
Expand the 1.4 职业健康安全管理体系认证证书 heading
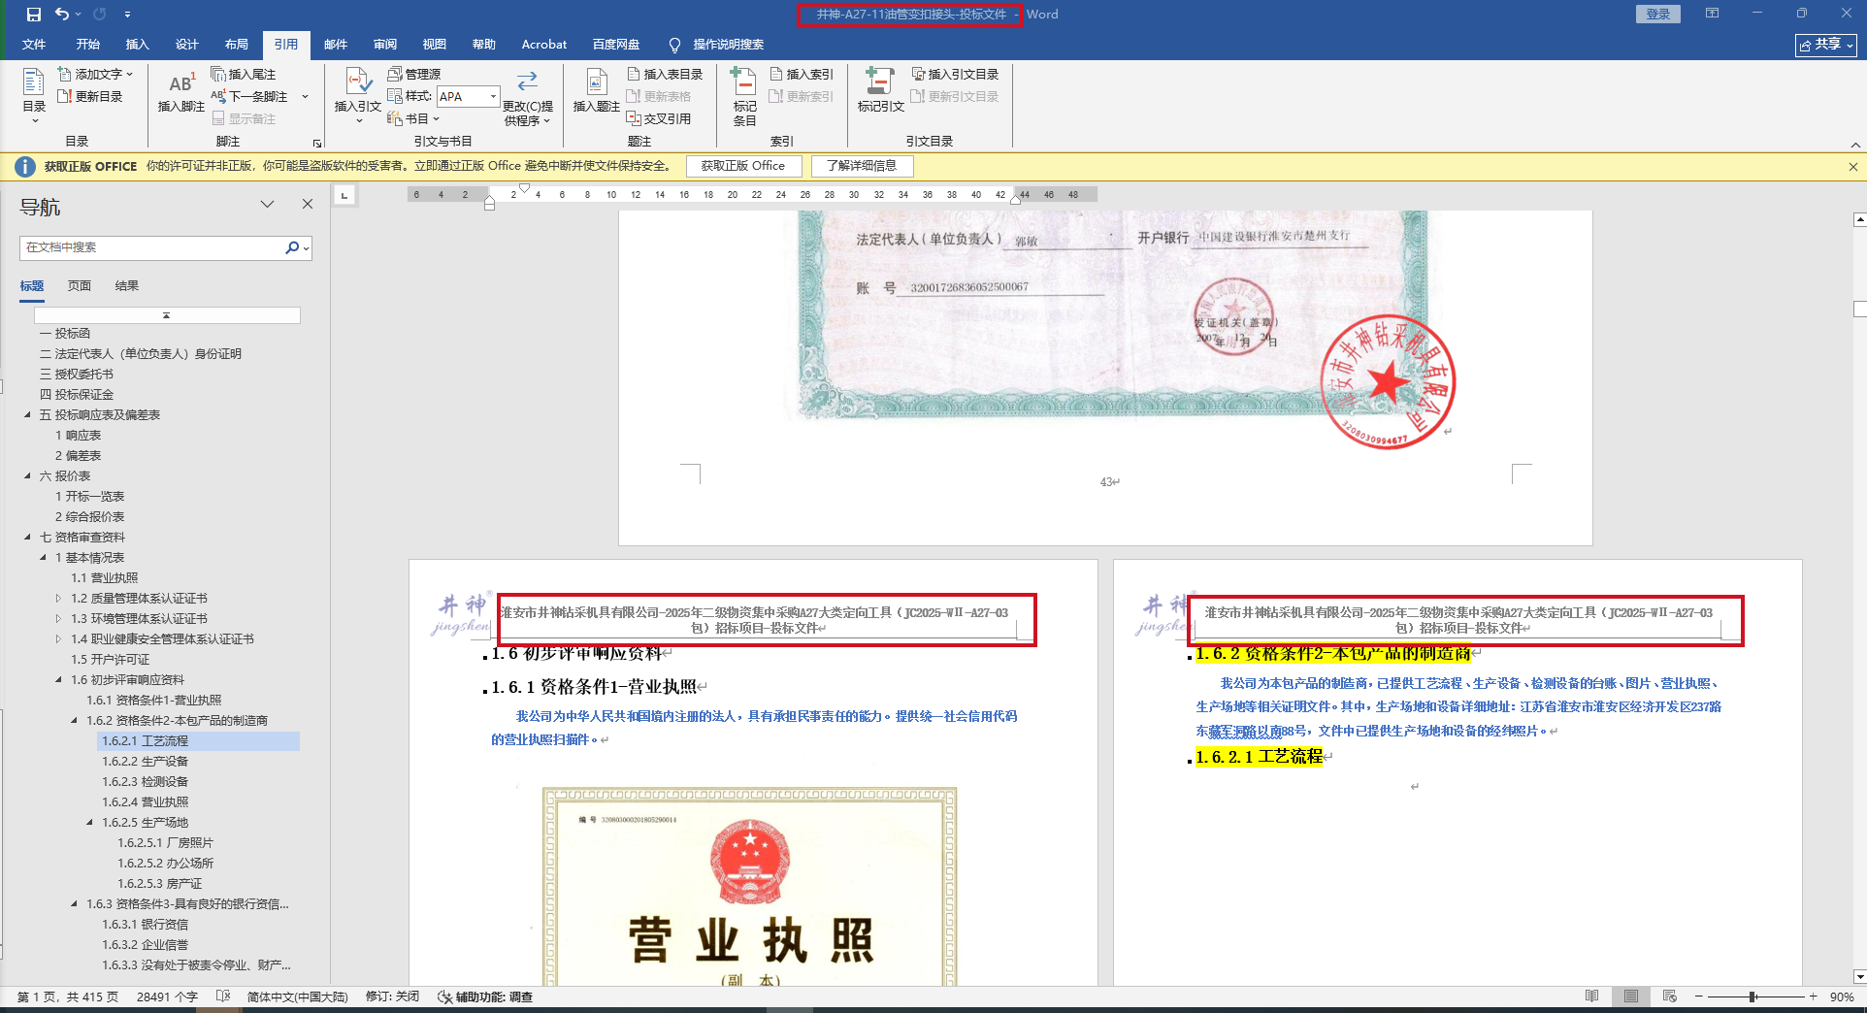58,638
